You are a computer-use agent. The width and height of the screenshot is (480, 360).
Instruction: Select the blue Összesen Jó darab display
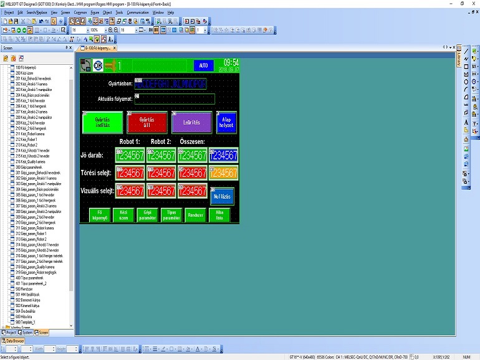click(223, 155)
